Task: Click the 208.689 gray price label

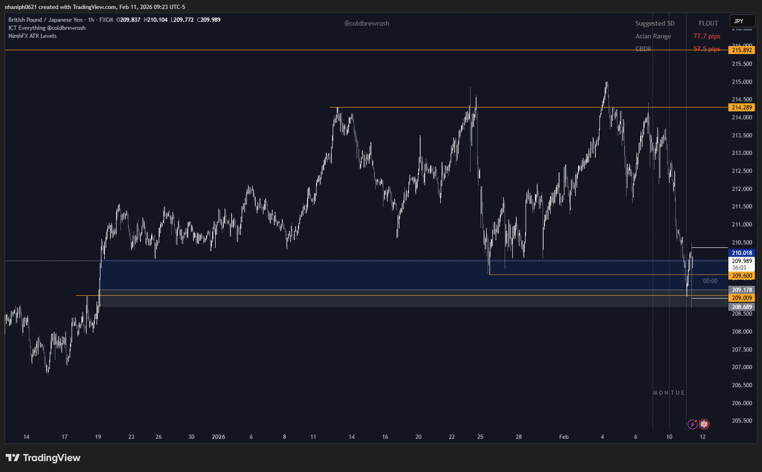Action: 742,306
